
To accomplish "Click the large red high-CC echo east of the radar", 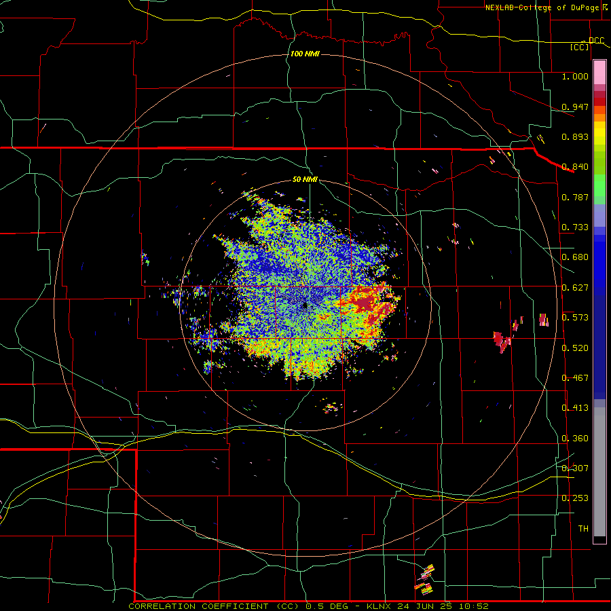I will [x=367, y=304].
